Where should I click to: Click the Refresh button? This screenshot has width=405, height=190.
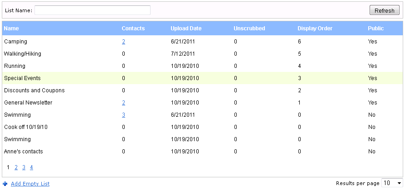pyautogui.click(x=384, y=10)
